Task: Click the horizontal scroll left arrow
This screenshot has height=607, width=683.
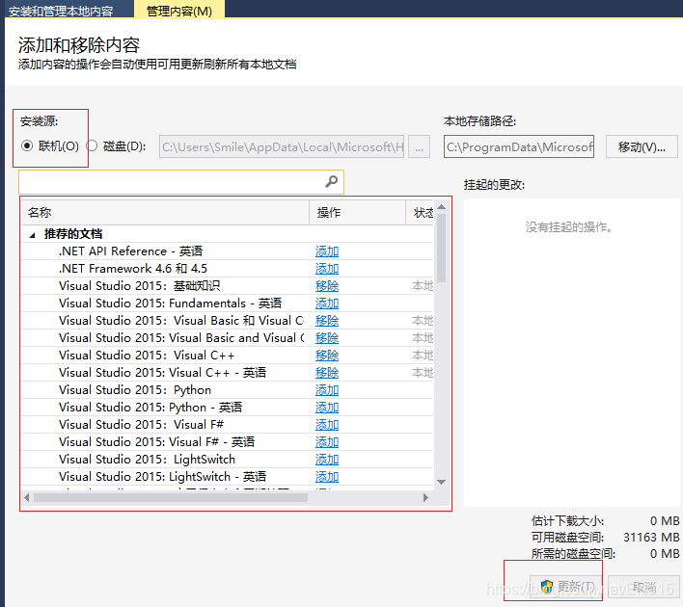Action: coord(27,497)
